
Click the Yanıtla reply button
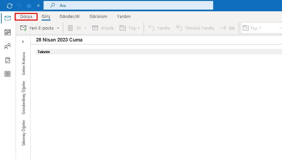[x=159, y=28]
